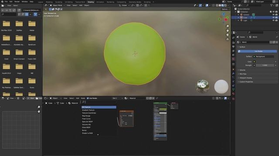Select Glass BSDF in search results

(x=86, y=127)
